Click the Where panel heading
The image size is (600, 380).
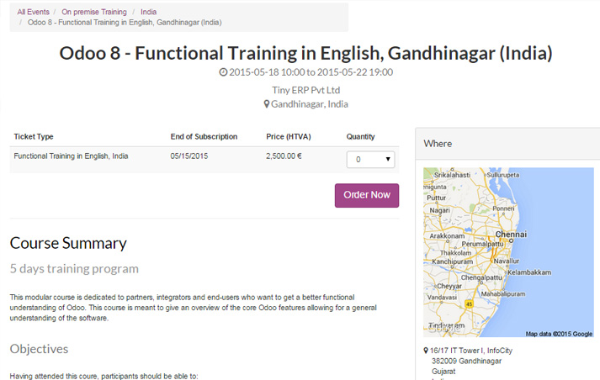[x=438, y=144]
